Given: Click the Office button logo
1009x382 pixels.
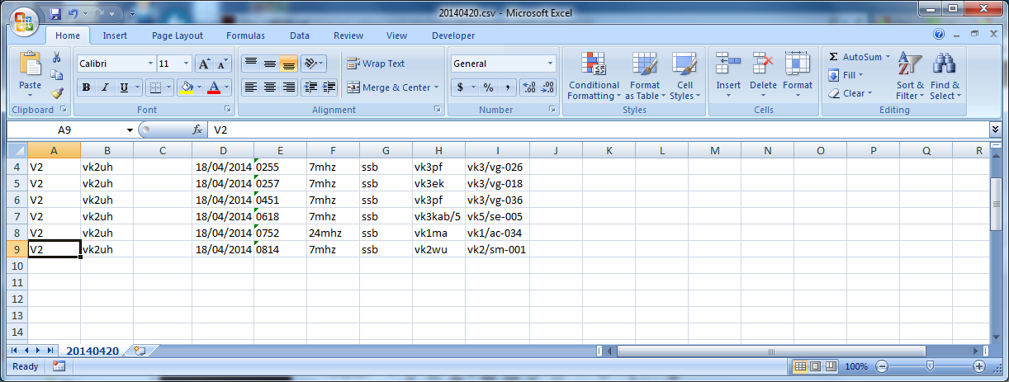Looking at the screenshot, I should (x=22, y=21).
